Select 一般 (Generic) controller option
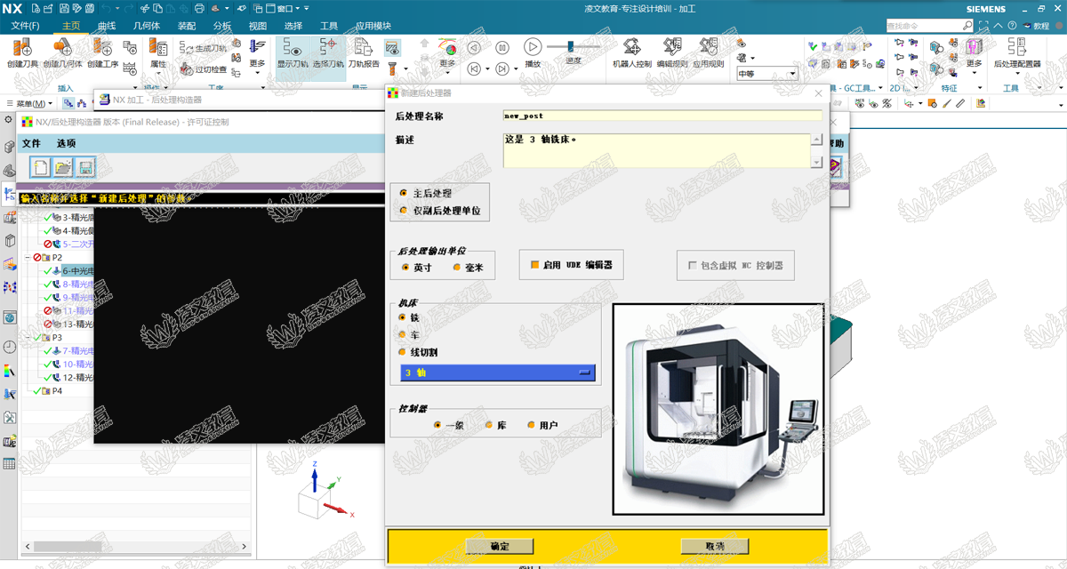The width and height of the screenshot is (1067, 569). tap(437, 425)
